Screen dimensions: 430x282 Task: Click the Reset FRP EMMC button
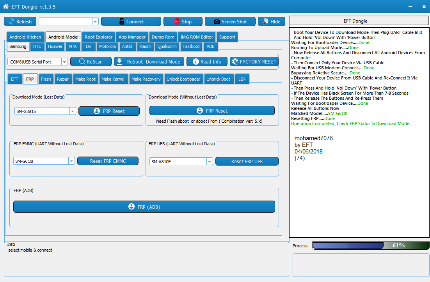click(108, 161)
